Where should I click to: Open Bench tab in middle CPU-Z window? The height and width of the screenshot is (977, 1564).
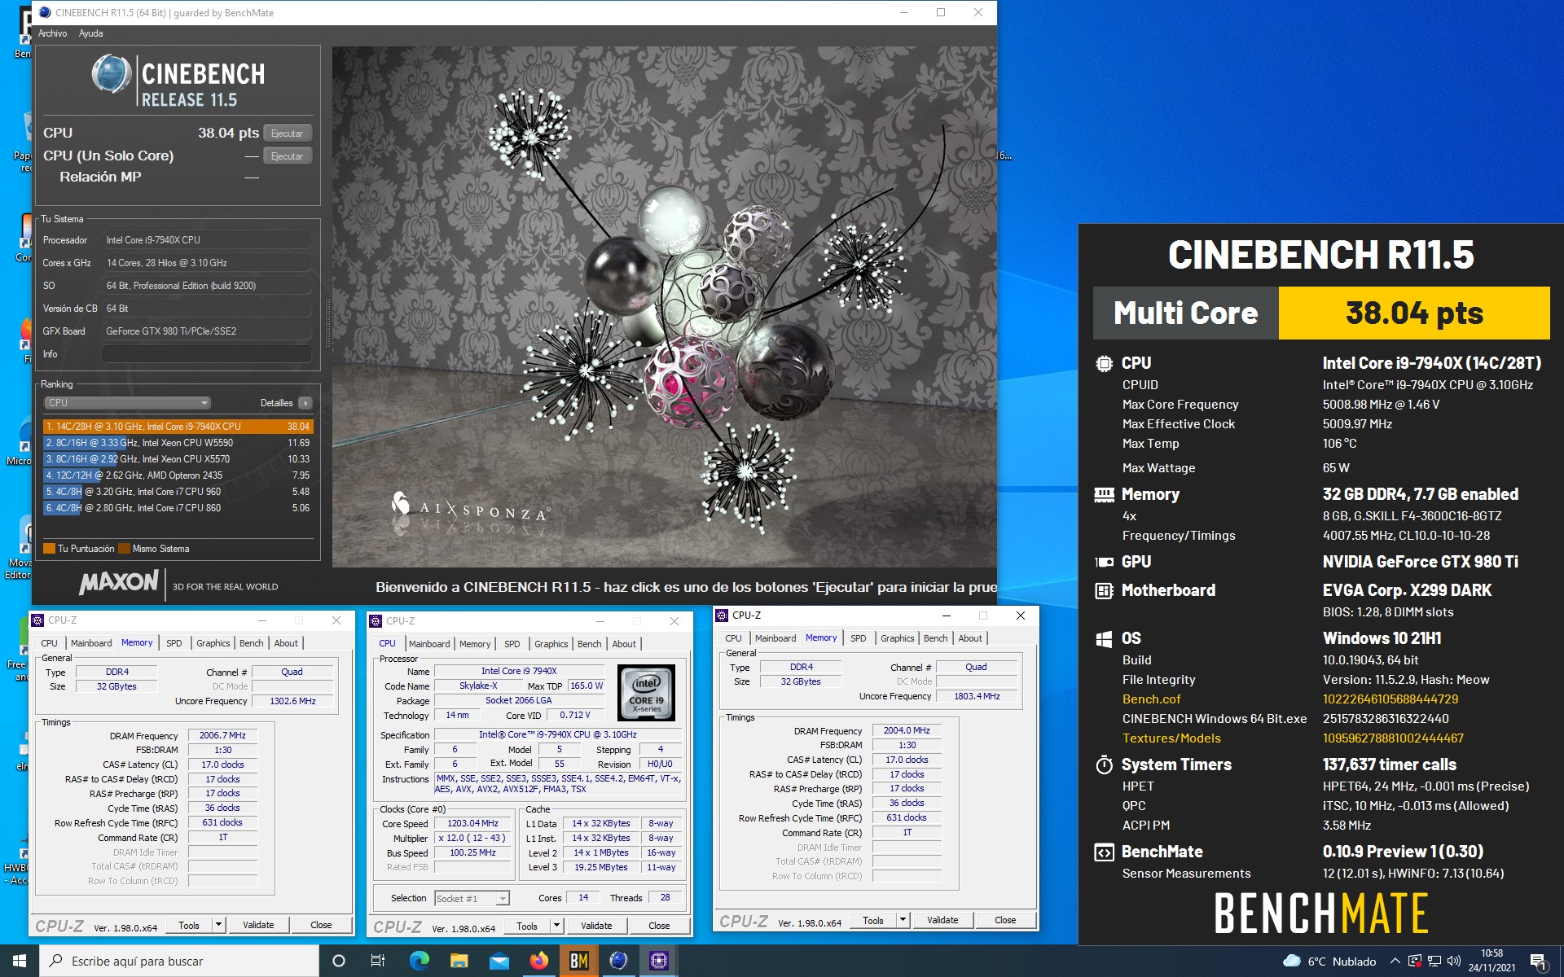pyautogui.click(x=589, y=644)
